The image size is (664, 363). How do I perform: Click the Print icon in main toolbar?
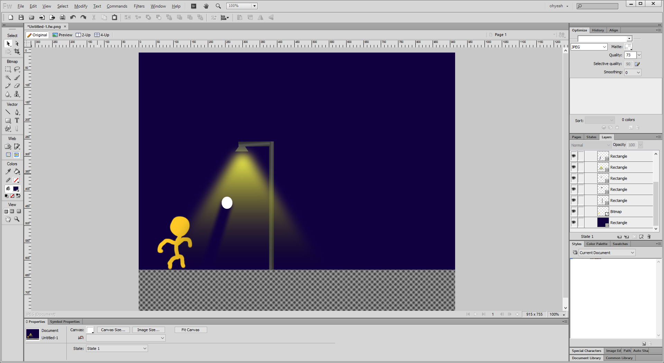pos(63,17)
